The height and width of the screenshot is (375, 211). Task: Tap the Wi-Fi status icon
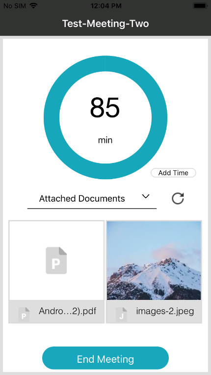[x=34, y=6]
